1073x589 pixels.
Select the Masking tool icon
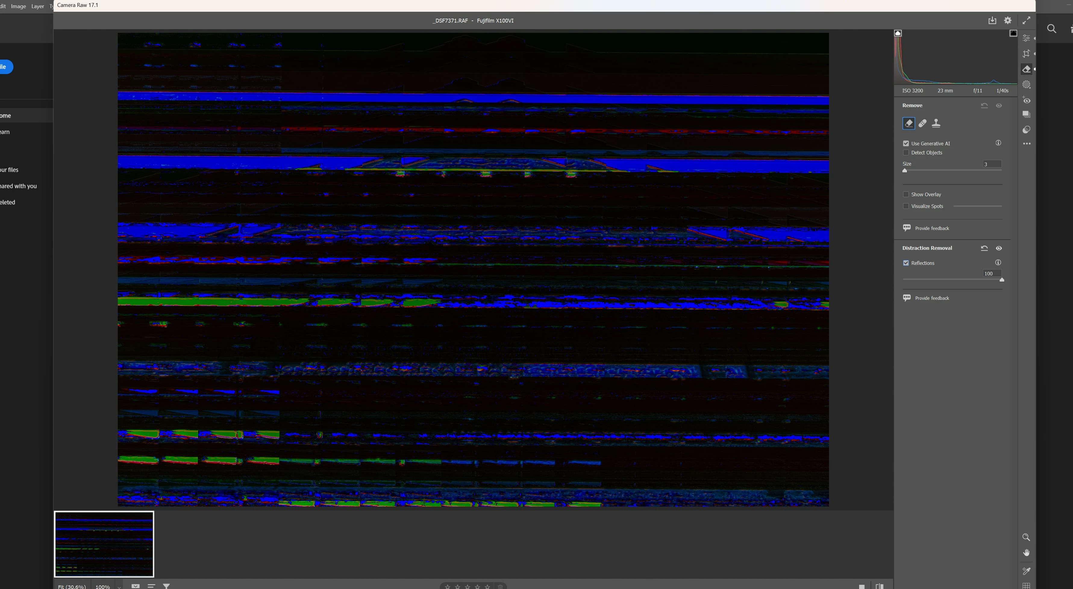coord(1026,85)
